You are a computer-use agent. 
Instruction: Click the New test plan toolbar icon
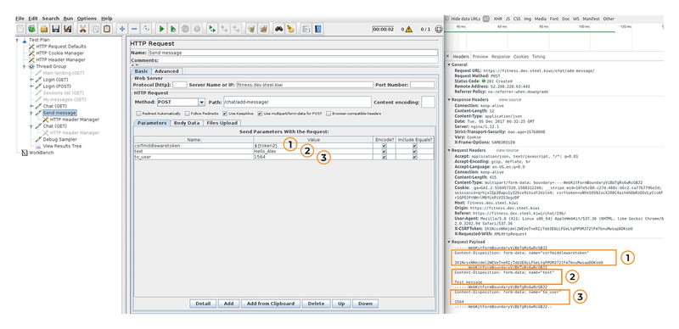click(20, 29)
